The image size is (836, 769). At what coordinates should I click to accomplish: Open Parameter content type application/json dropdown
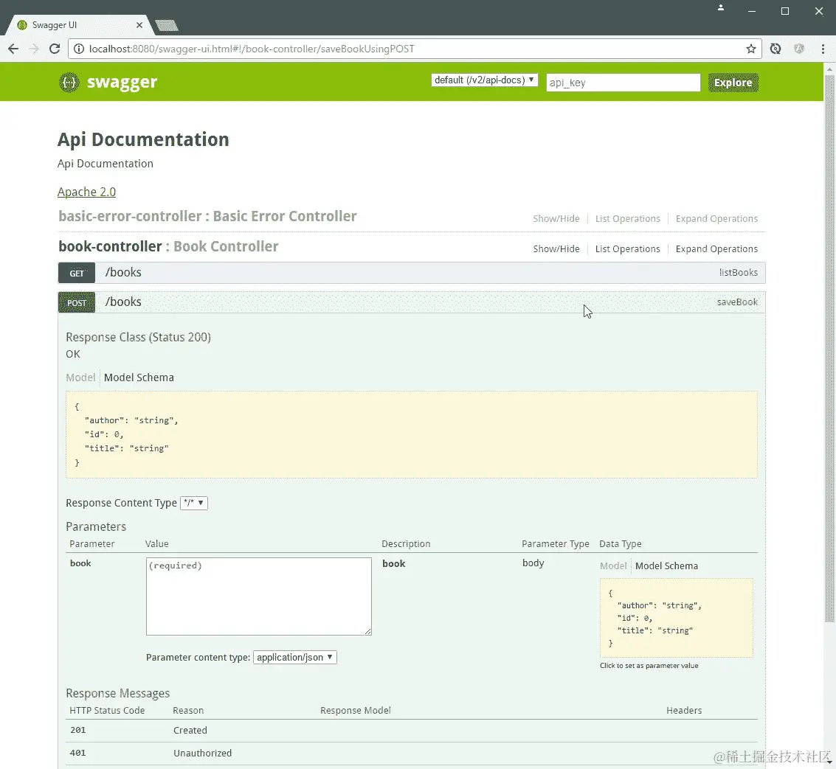[x=295, y=657]
